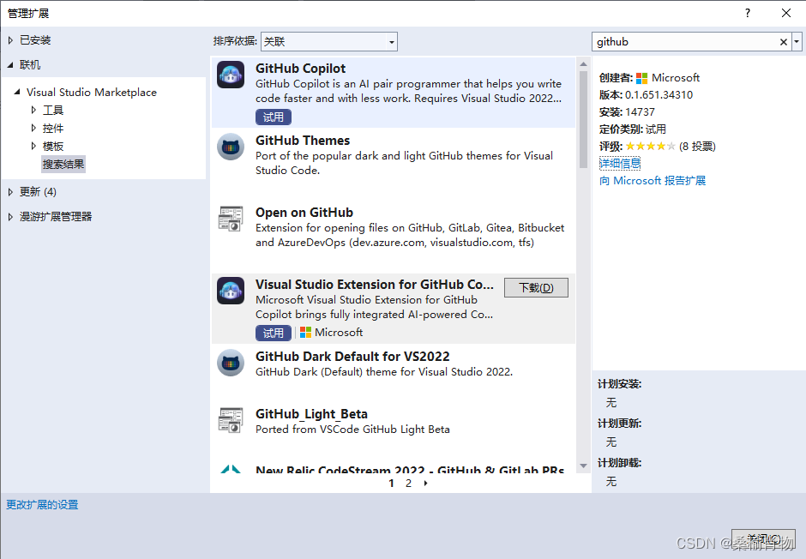Click the 试用 badge under GitHub Copilot

pos(274,117)
